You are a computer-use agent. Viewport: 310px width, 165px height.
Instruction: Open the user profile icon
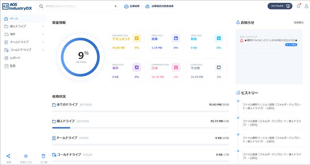(306, 6)
